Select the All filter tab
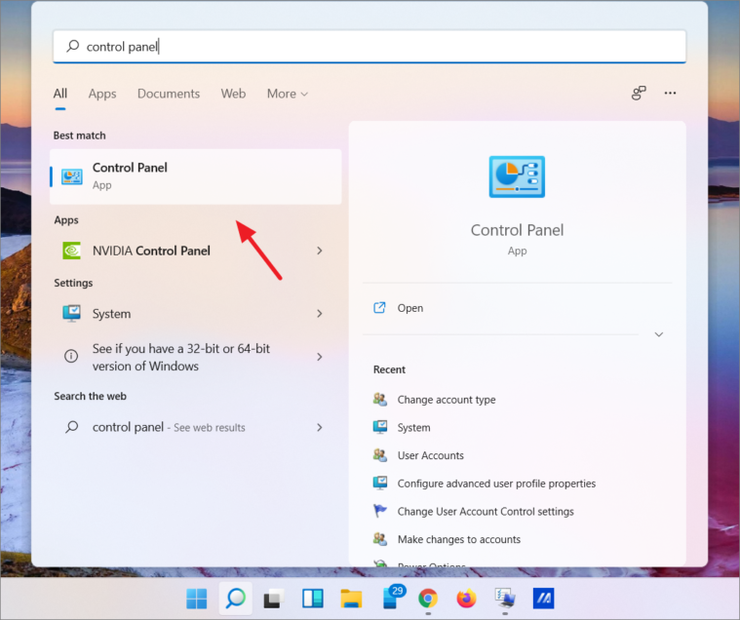The image size is (740, 620). (59, 94)
